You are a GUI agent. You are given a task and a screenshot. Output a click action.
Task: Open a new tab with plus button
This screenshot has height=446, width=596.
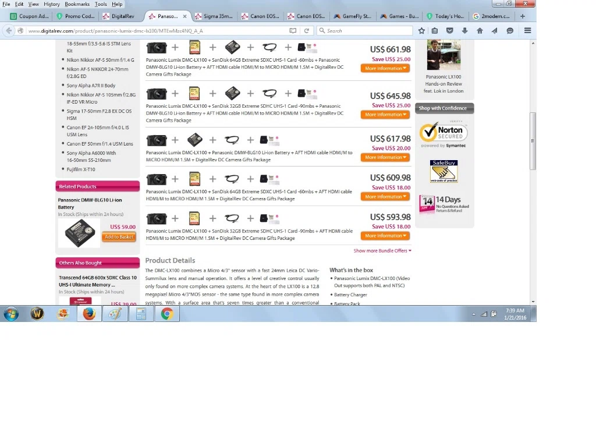click(x=523, y=16)
